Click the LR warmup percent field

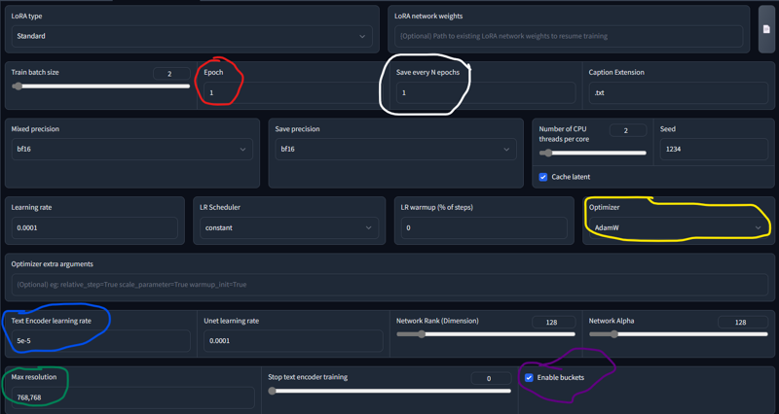click(484, 228)
